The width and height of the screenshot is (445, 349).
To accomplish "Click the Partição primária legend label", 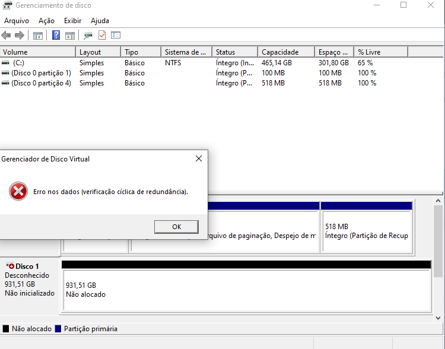I will (x=91, y=329).
